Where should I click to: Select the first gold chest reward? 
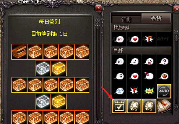[x=59, y=68]
